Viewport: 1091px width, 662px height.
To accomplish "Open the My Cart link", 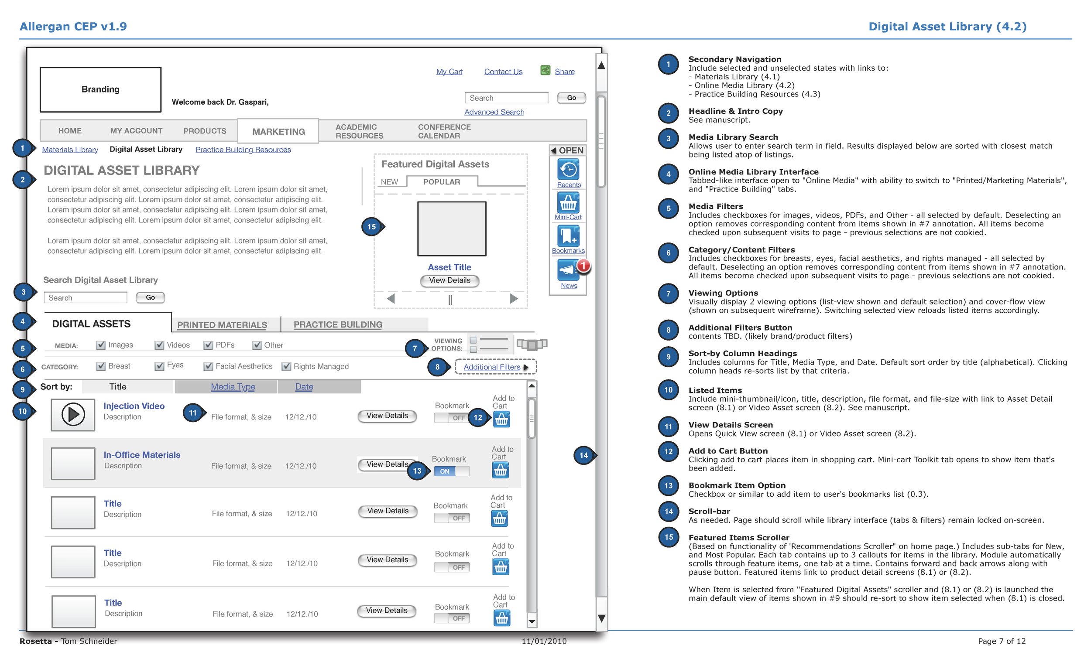I will point(449,72).
